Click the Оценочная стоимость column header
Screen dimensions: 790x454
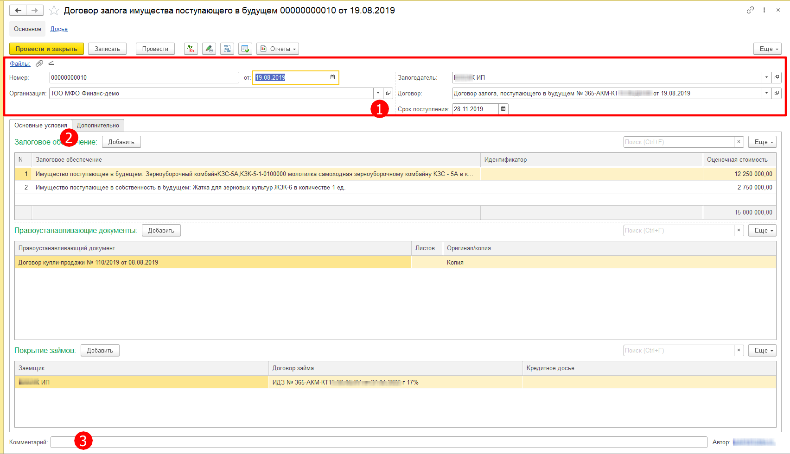coord(739,159)
